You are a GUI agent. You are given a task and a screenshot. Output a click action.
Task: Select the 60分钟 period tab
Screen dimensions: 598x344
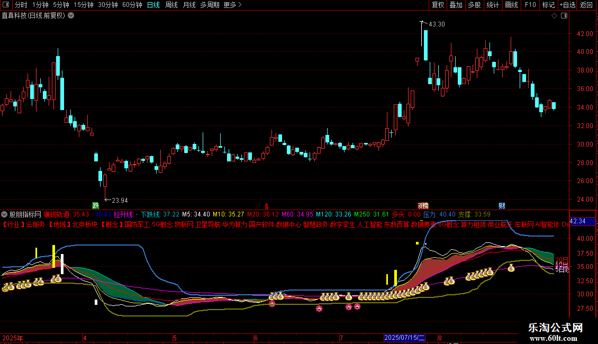[132, 5]
